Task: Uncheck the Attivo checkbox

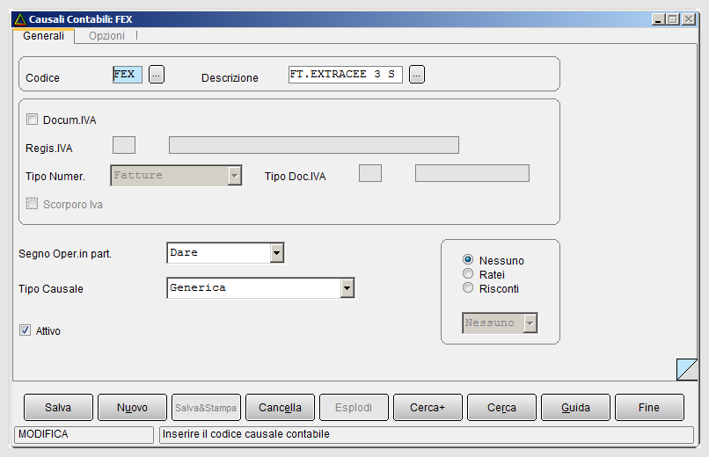Action: (25, 330)
